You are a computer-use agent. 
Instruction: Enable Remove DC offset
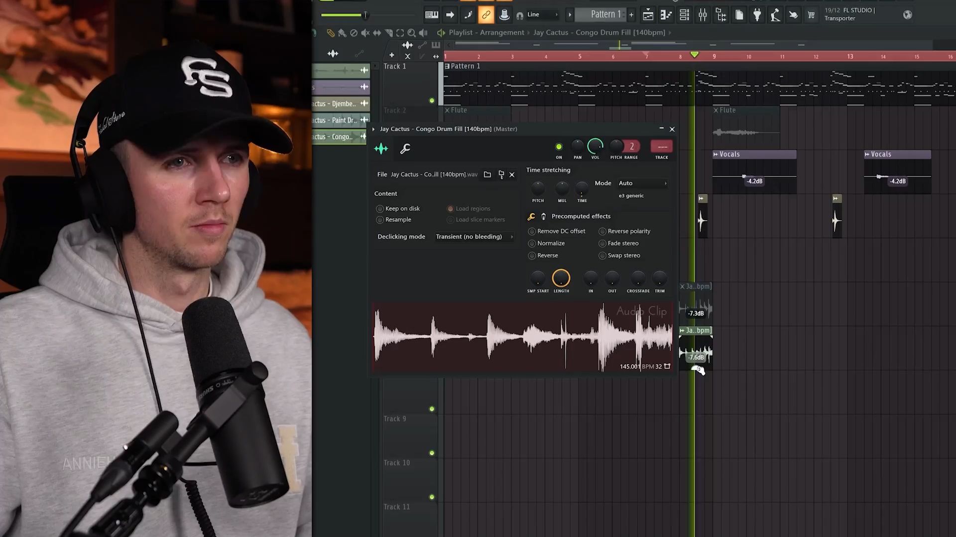557,231
